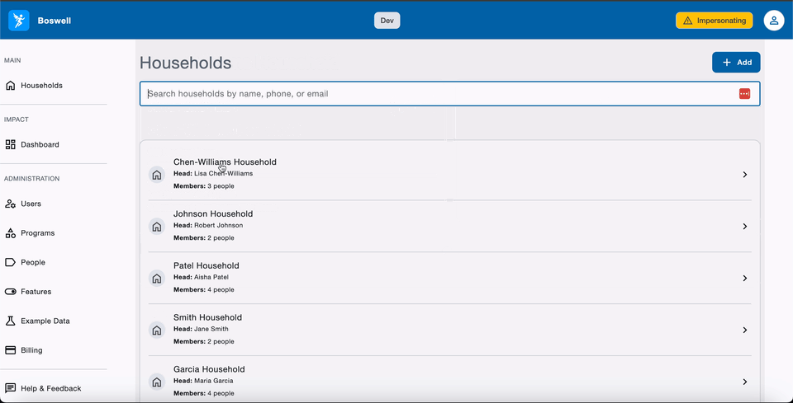Open Garcia Household using its chevron arrow

coord(744,382)
